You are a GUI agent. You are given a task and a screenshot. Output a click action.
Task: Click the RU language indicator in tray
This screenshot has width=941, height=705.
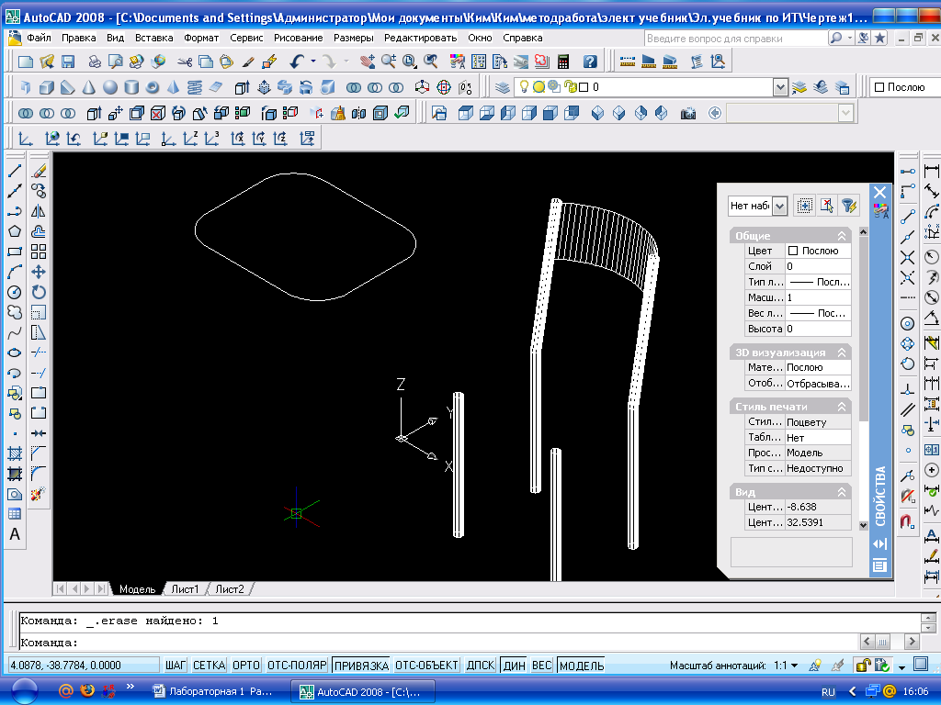[x=828, y=692]
